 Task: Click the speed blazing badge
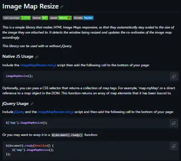pos(61,18)
